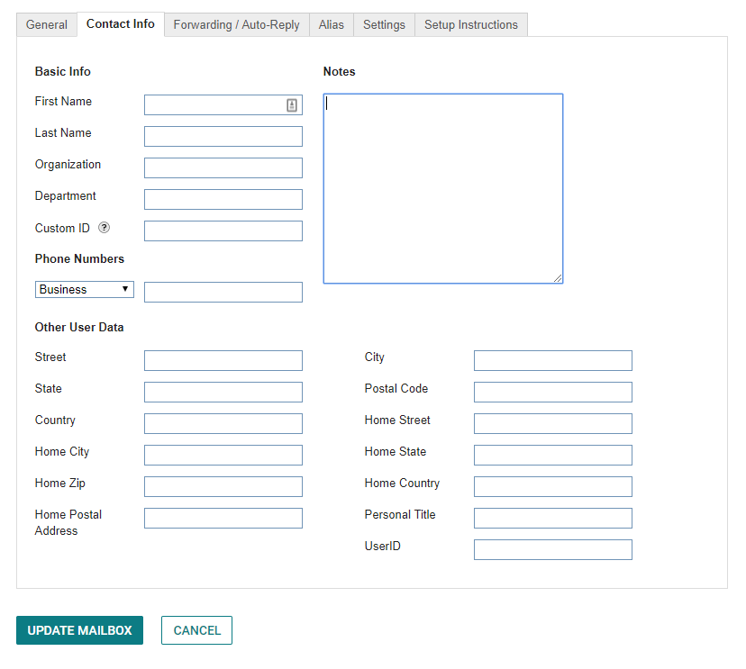Click the Department input field

[223, 199]
